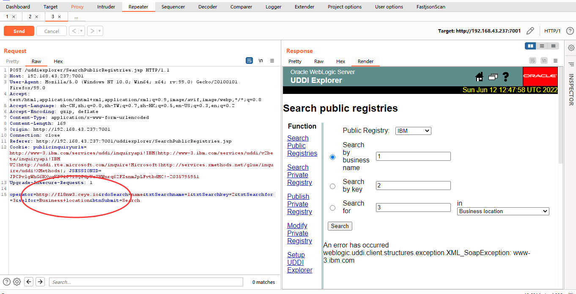Open the Public Registry IBM dropdown

click(x=413, y=131)
